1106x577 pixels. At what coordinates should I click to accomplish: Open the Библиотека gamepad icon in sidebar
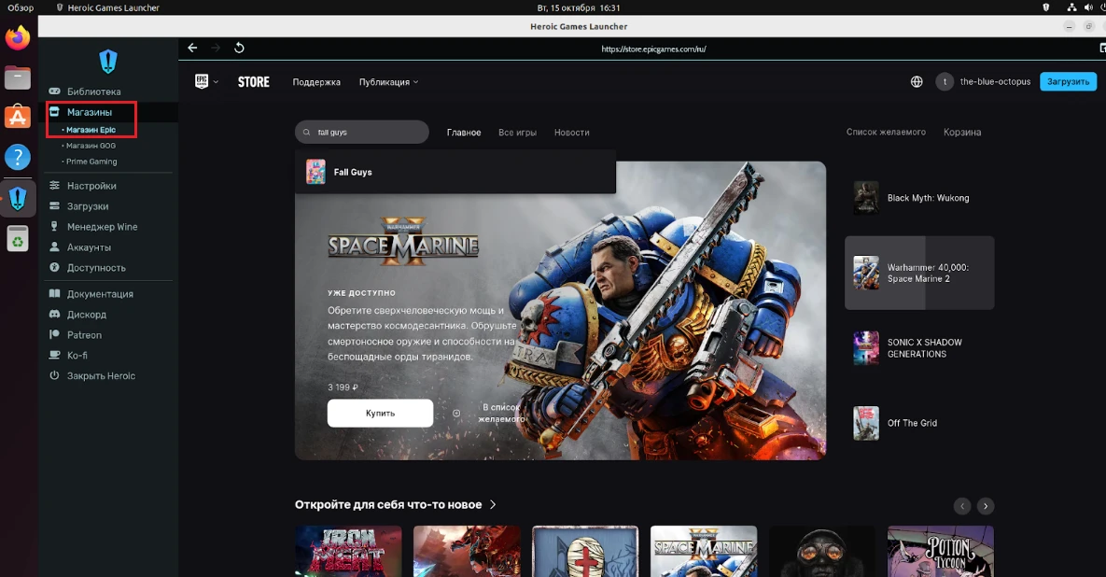click(x=55, y=91)
